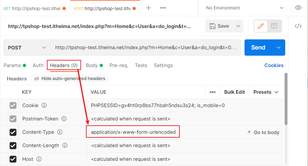Uncheck the Content-Type header checkbox
308x166 pixels.
[13, 132]
